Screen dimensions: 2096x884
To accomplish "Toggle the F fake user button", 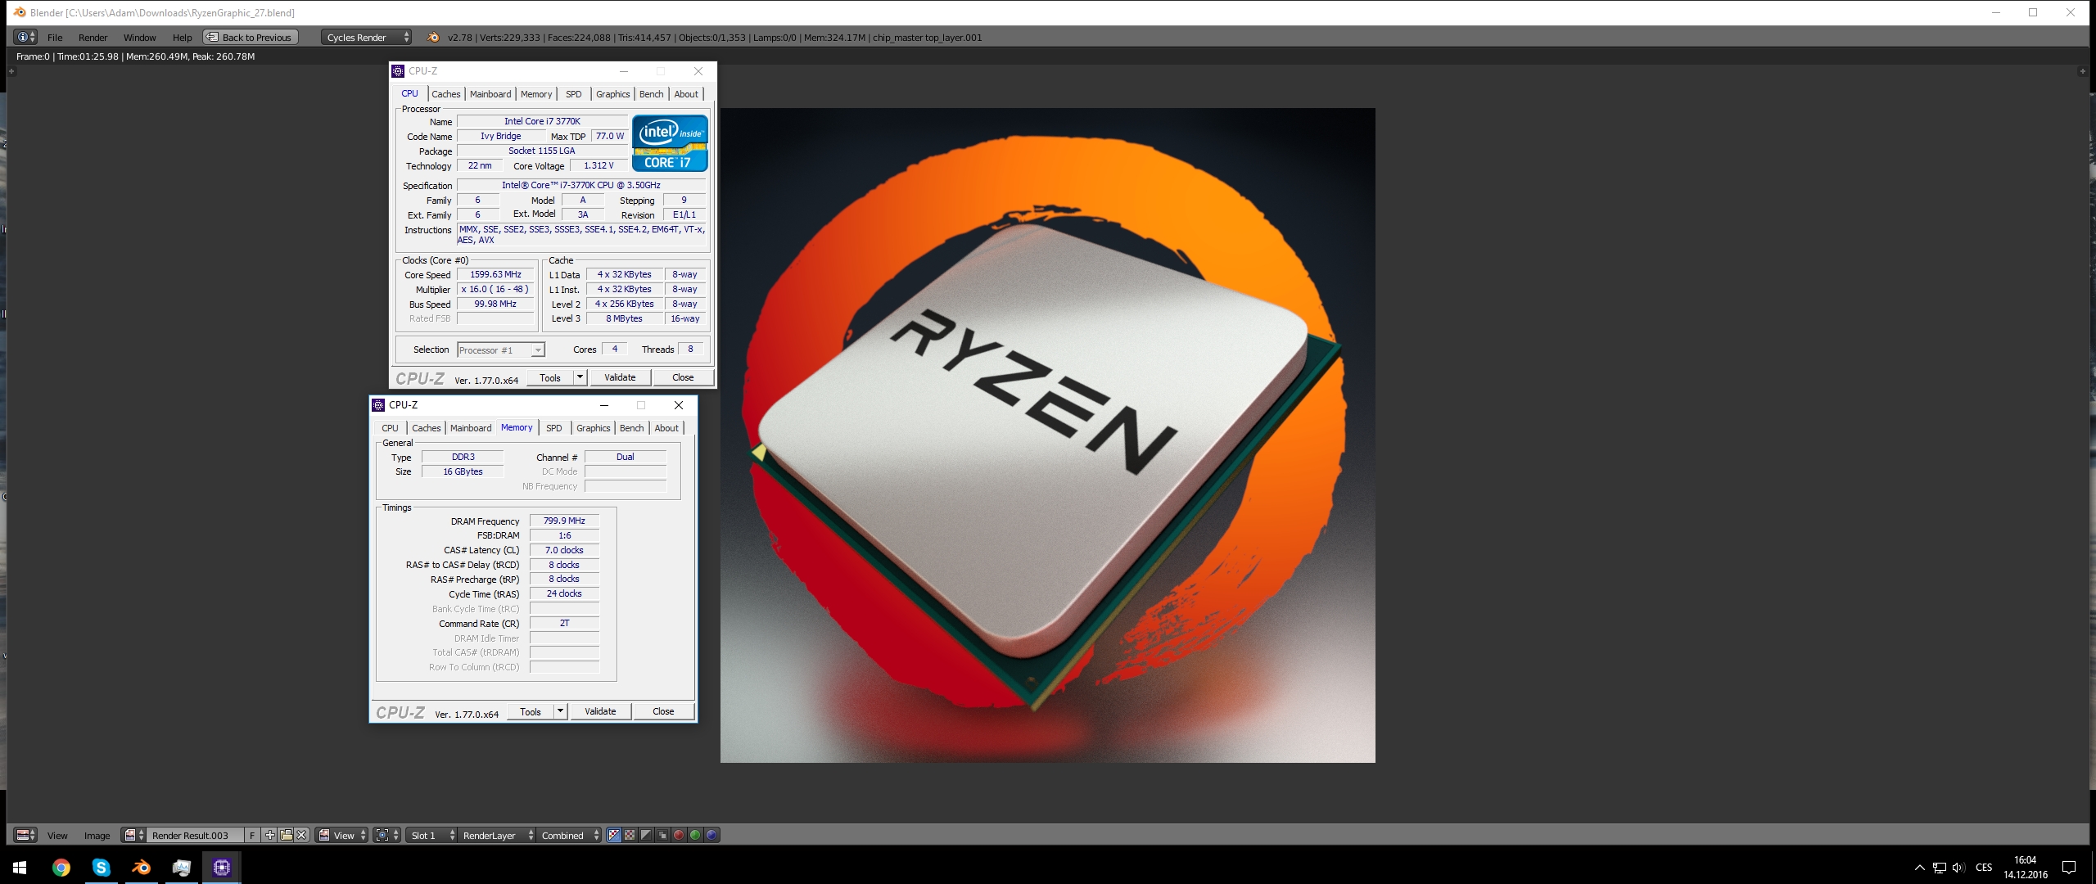I will pyautogui.click(x=252, y=835).
